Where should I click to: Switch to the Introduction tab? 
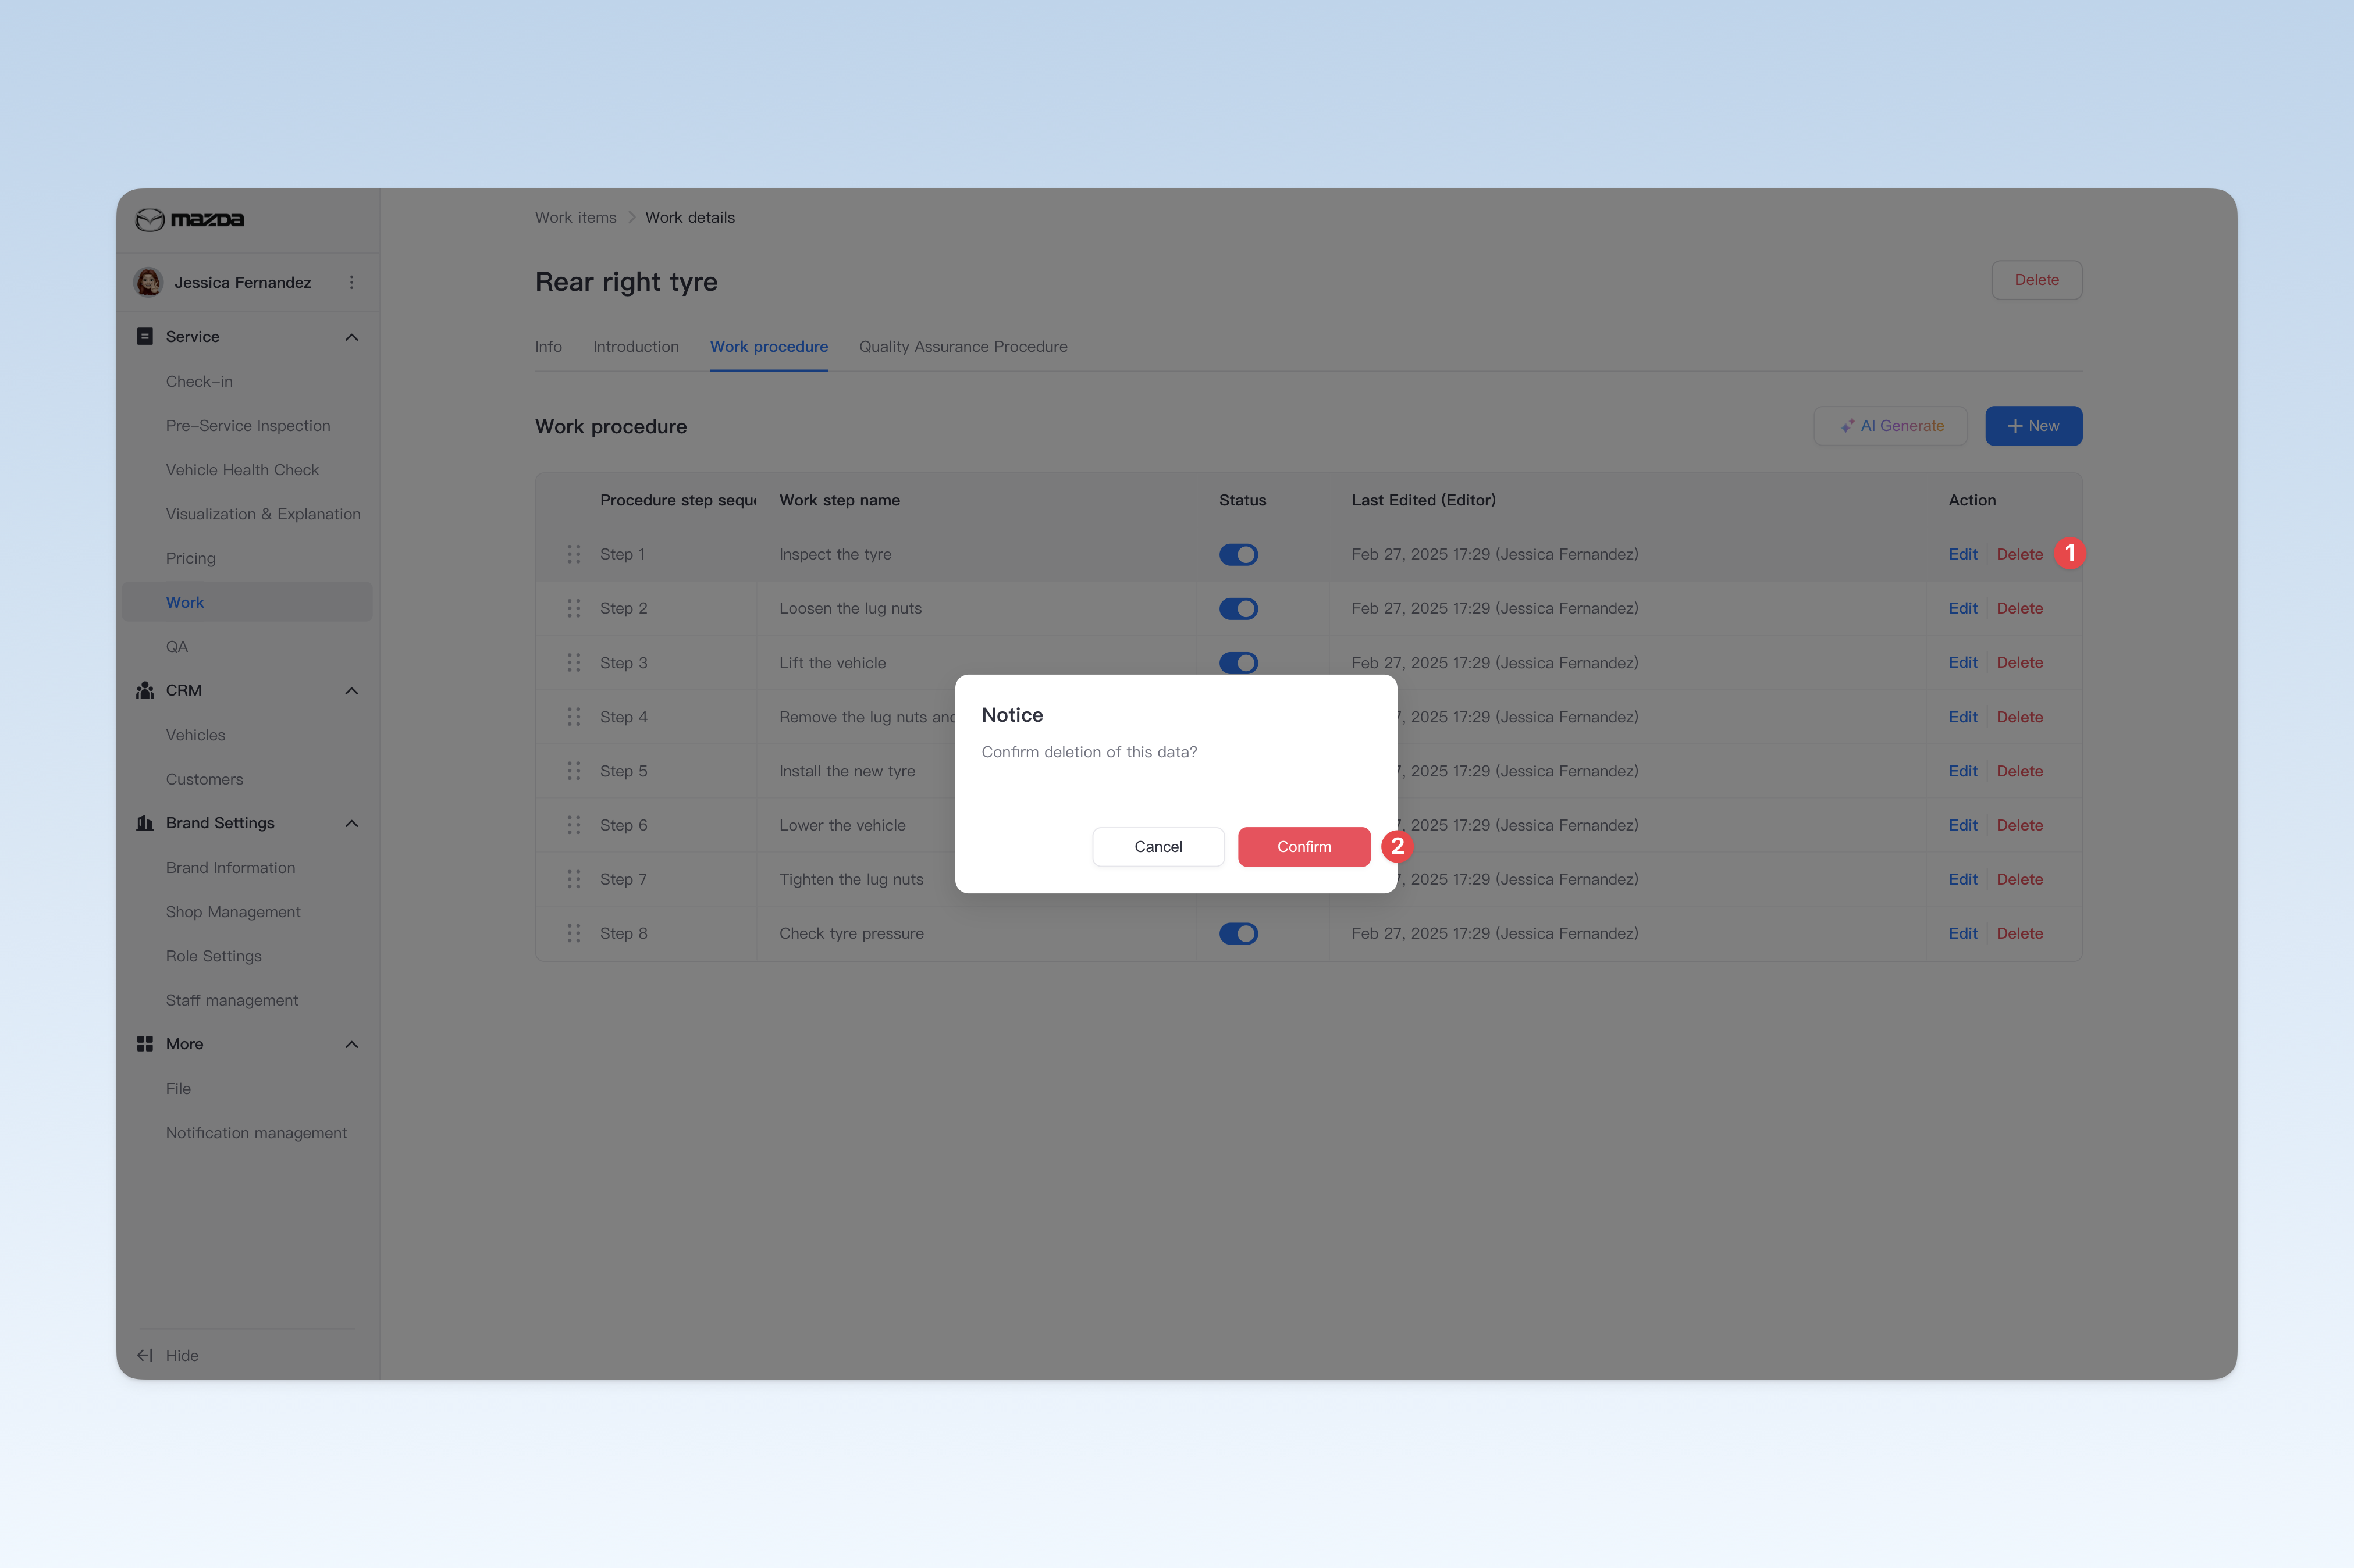635,347
